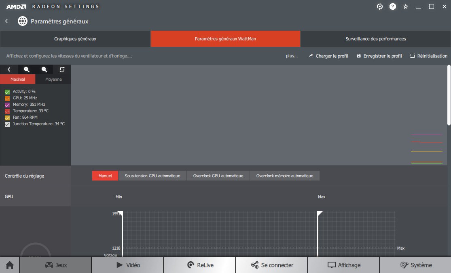This screenshot has width=451, height=273.
Task: Uncheck the Fan RPM graph checkbox
Action: coord(7,118)
